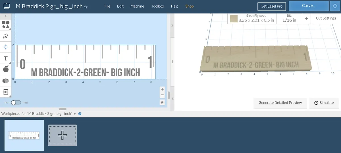Open the Machine menu

point(137,6)
